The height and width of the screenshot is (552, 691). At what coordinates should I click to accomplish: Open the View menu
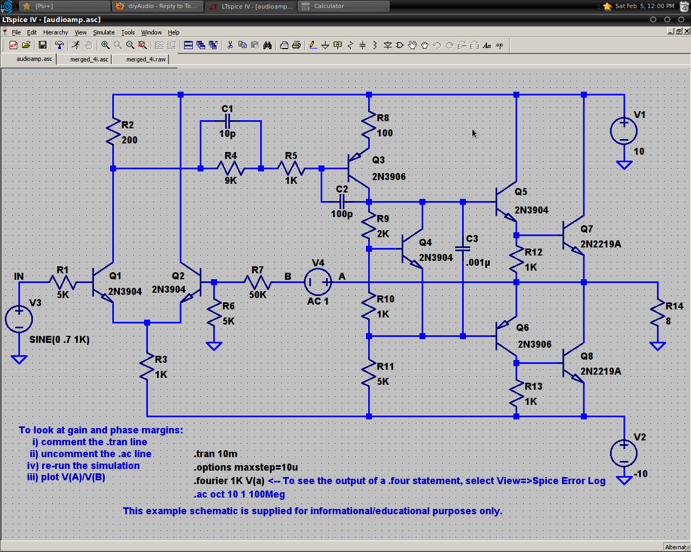(80, 32)
